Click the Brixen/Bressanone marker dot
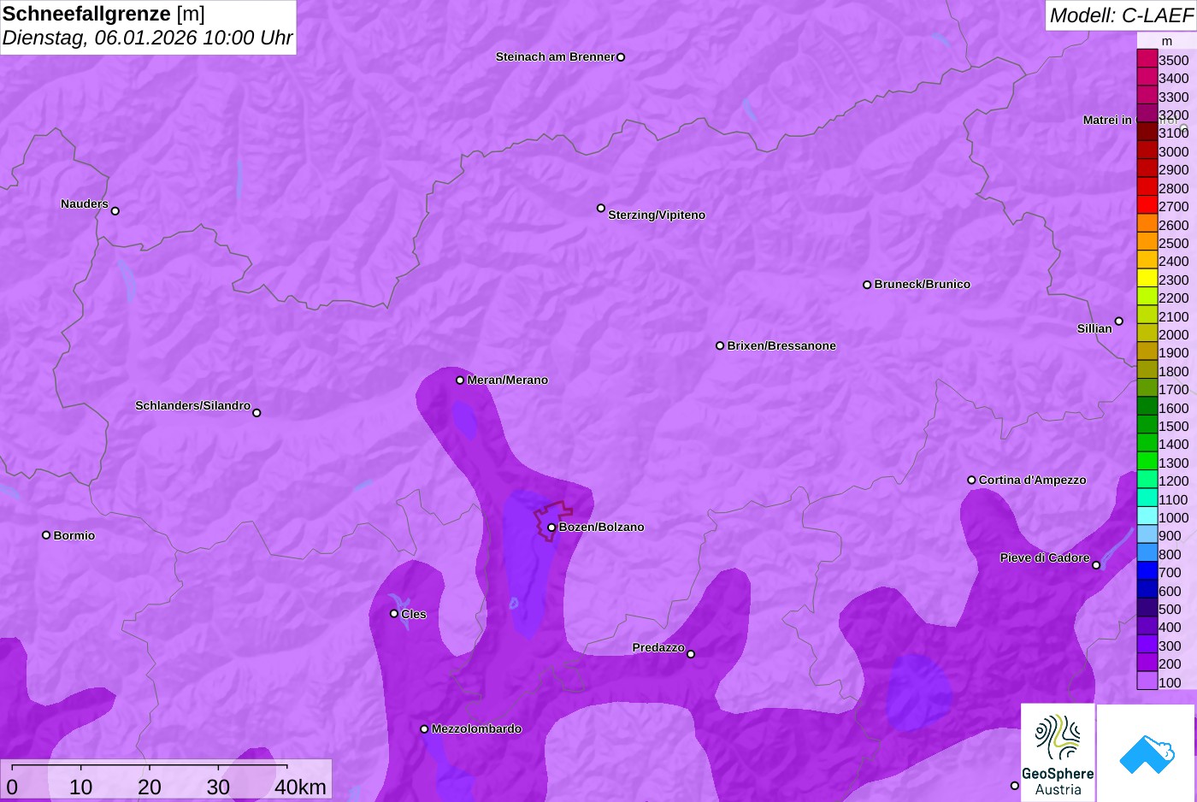 [x=720, y=346]
